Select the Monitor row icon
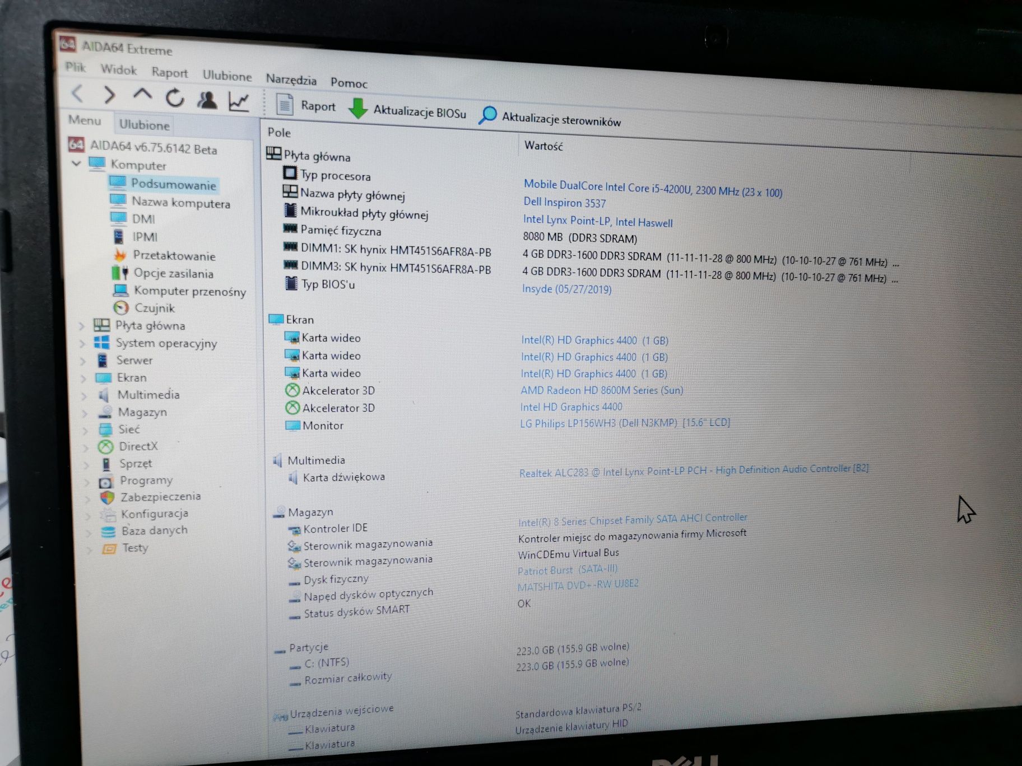 click(x=293, y=425)
